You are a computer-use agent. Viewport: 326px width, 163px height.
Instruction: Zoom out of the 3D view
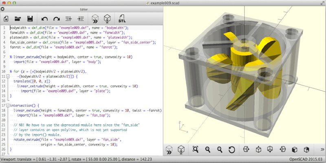(220, 150)
